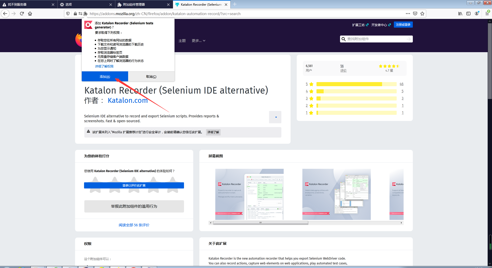Click the screenshot carousel horizontal scrollbar
Image resolution: width=492 pixels, height=268 pixels.
261,223
